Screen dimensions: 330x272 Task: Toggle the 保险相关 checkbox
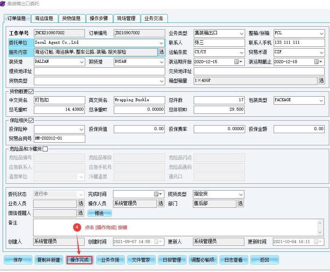point(31,121)
